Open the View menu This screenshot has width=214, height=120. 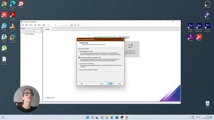click(x=31, y=25)
